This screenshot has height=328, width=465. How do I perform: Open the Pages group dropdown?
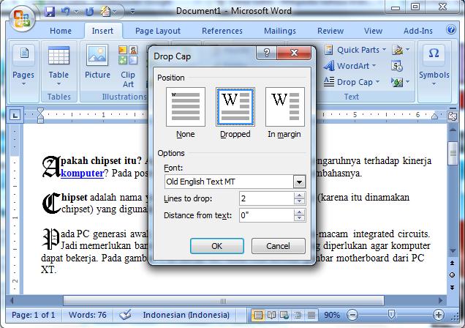(23, 66)
